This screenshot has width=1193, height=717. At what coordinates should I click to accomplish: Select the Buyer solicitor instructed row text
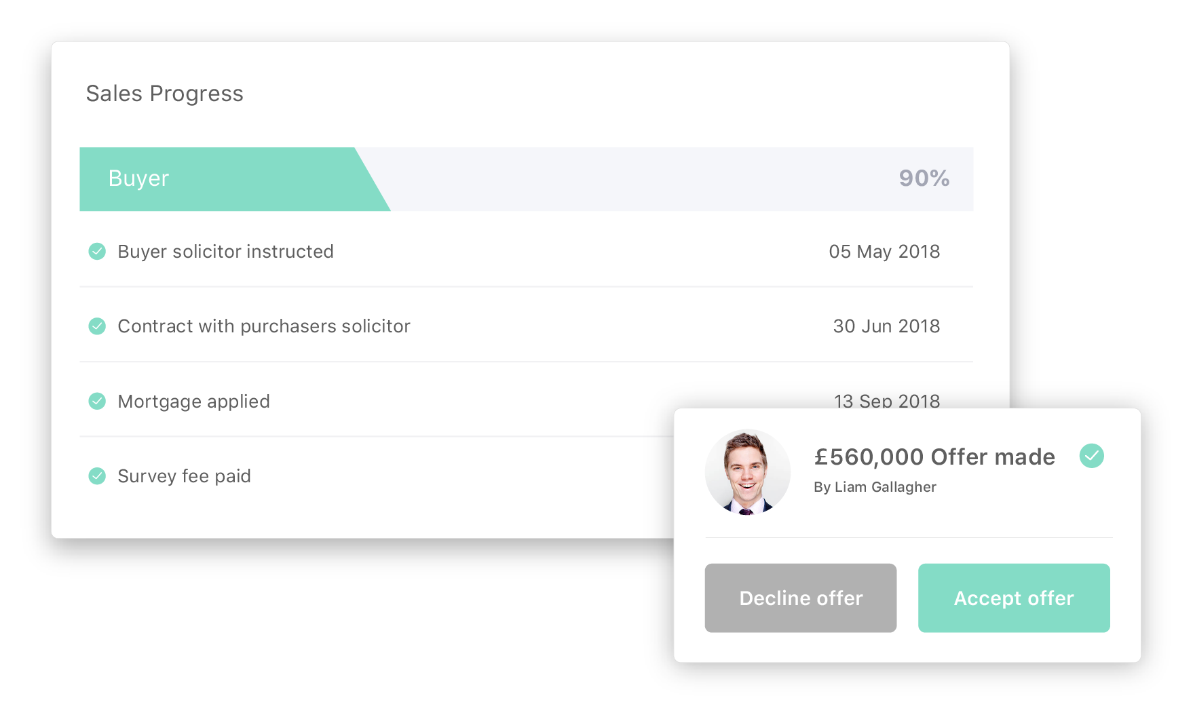[x=225, y=252]
